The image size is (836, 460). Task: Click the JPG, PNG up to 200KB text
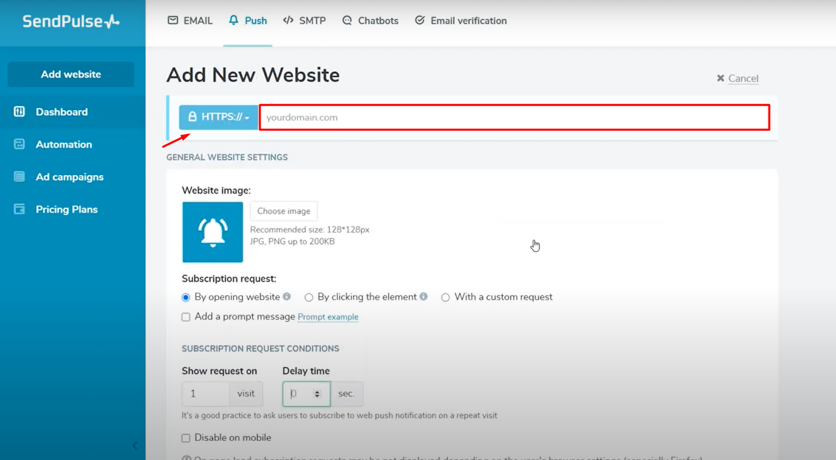pyautogui.click(x=293, y=241)
